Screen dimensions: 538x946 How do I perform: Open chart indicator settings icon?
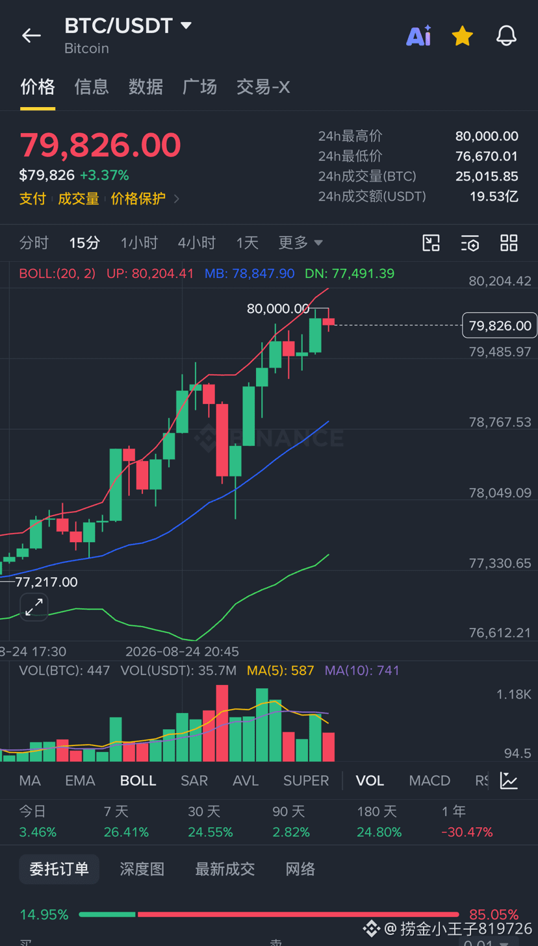coord(470,243)
